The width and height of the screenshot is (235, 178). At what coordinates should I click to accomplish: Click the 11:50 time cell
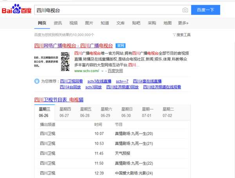(x=99, y=163)
